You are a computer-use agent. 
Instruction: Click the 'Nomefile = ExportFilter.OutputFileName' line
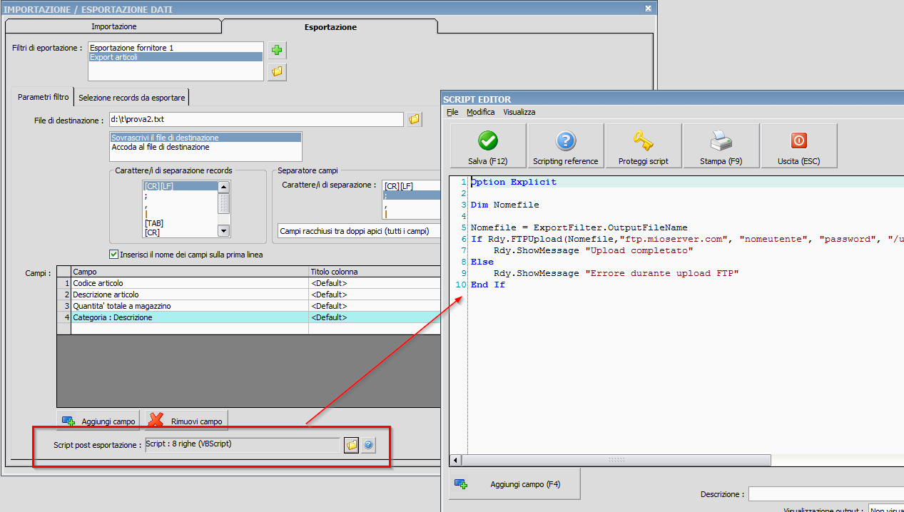(579, 227)
